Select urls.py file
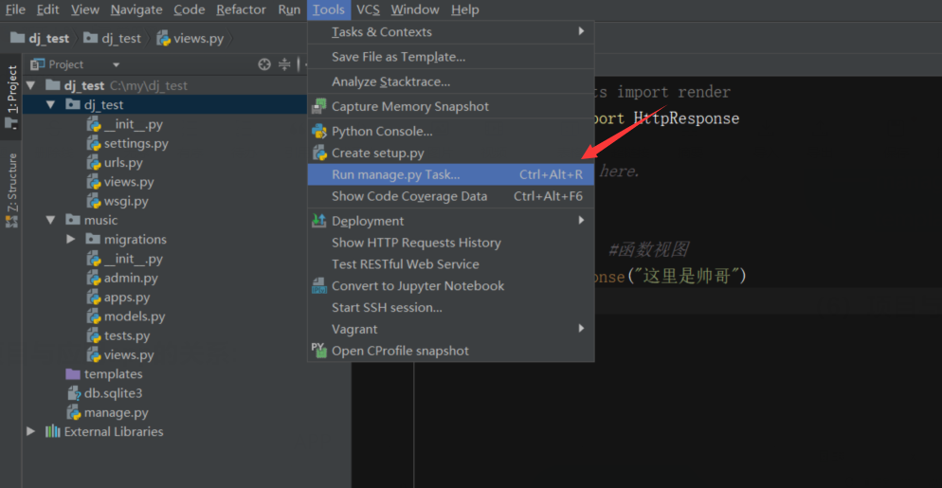942x488 pixels. (x=115, y=163)
